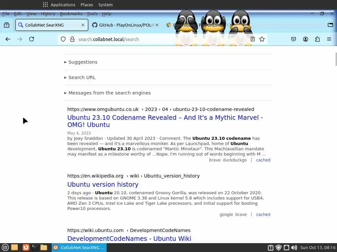Reload the current search page
The height and width of the screenshot is (252, 337).
pyautogui.click(x=32, y=39)
